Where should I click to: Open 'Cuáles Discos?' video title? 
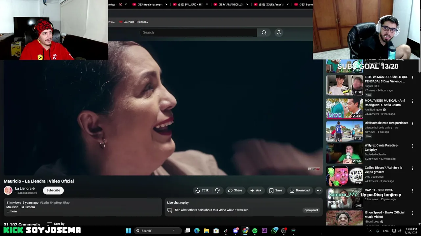click(383, 170)
